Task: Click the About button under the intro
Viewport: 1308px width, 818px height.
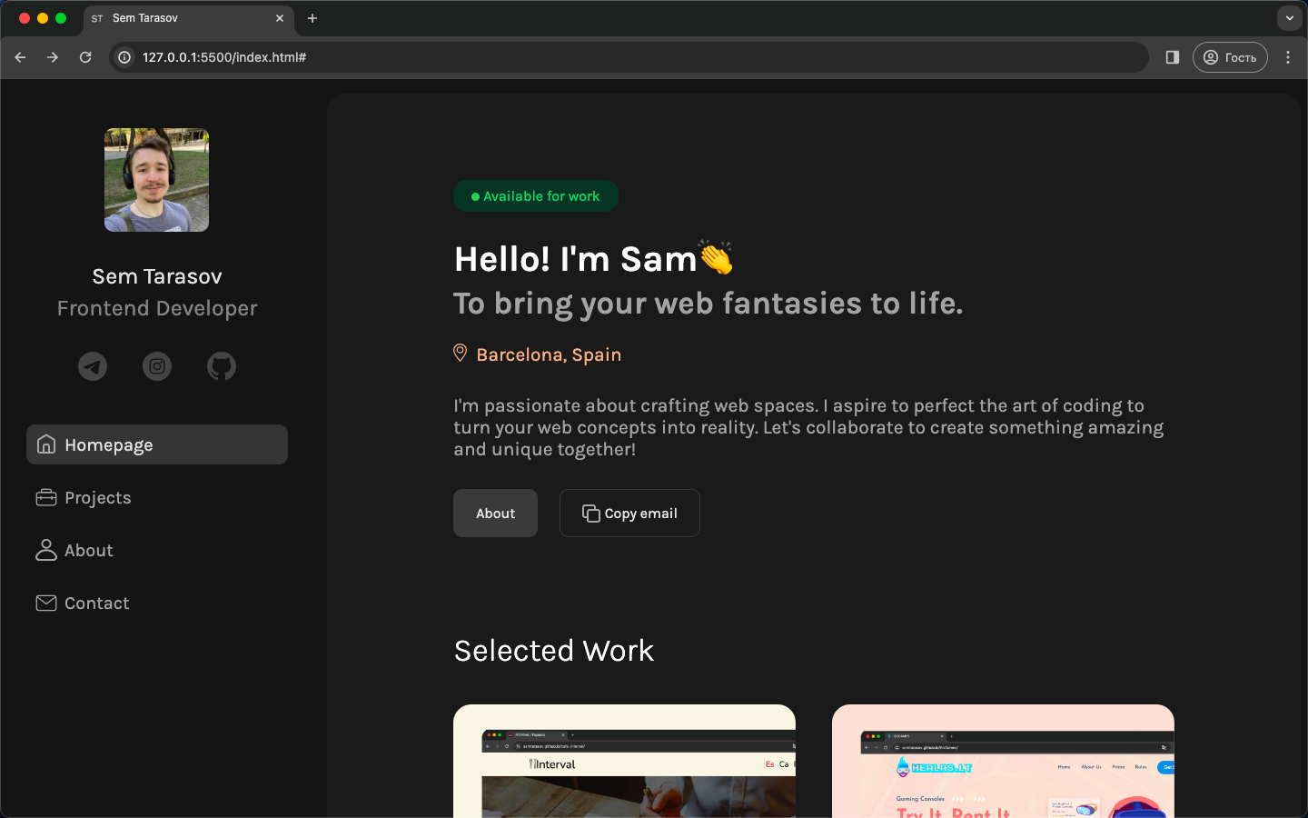Action: tap(495, 514)
